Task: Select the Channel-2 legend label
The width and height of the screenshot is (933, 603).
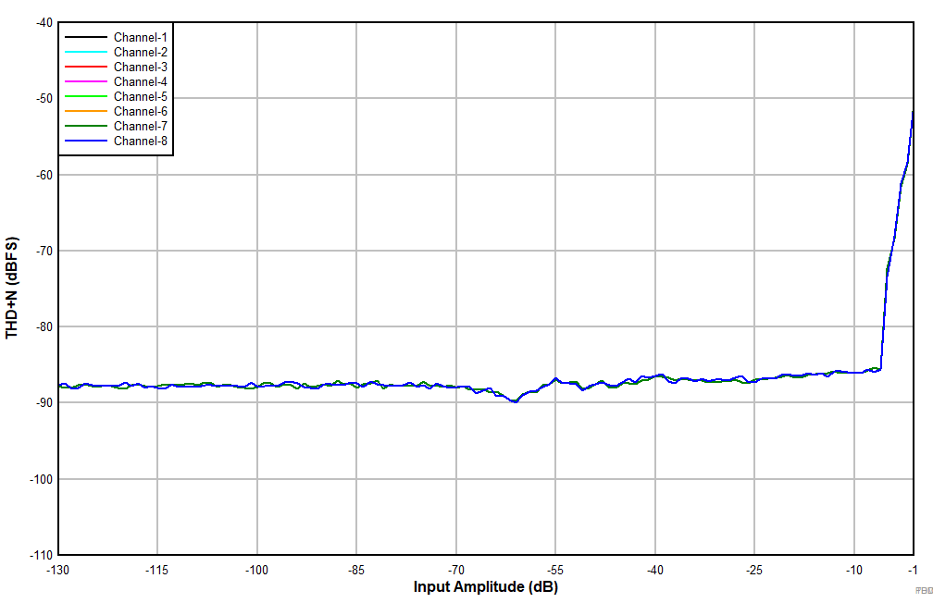Action: coord(140,52)
